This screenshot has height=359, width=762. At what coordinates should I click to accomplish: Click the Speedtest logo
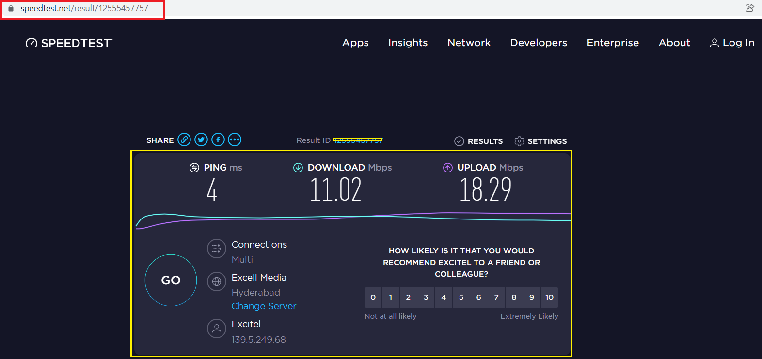(x=69, y=43)
